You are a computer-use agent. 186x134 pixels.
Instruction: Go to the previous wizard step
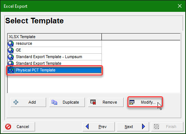point(99,127)
